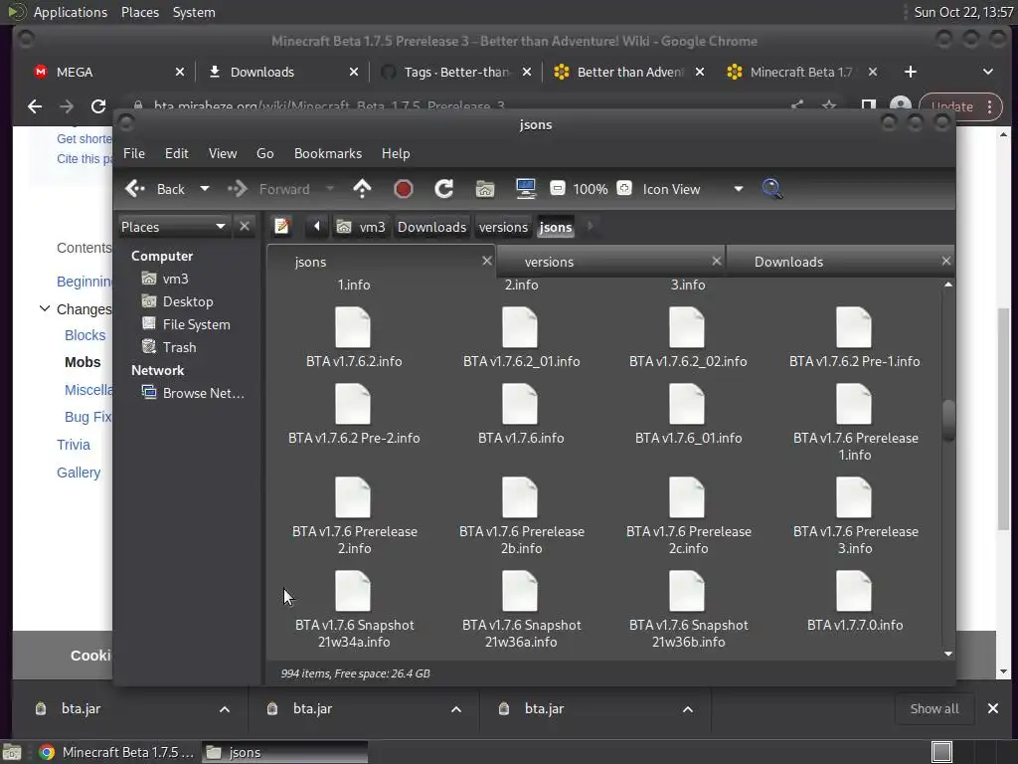Screen dimensions: 1018x764
Task: Open the Help menu
Action: (396, 153)
